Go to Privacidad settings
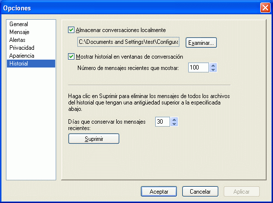Screen dimensions: 273x203 point(22,48)
